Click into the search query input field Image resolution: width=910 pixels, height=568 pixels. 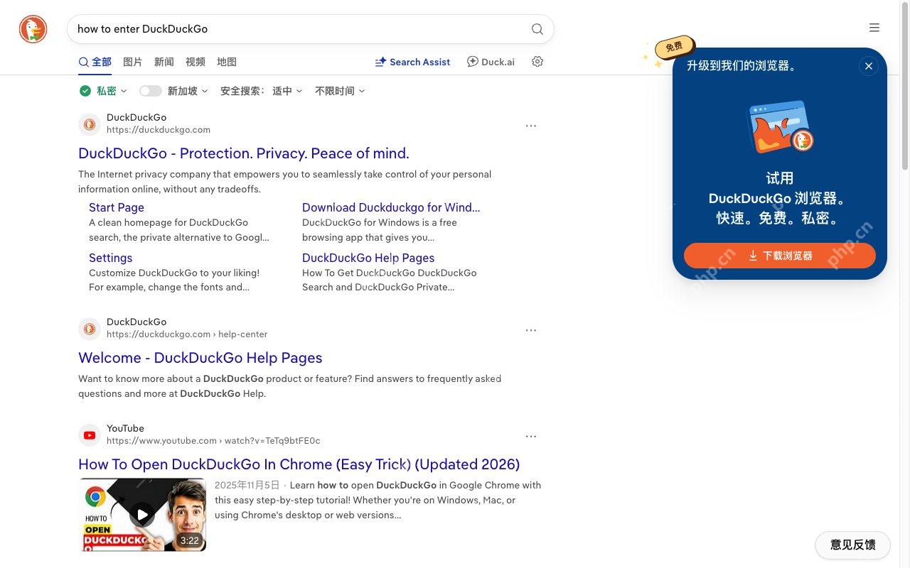point(299,29)
